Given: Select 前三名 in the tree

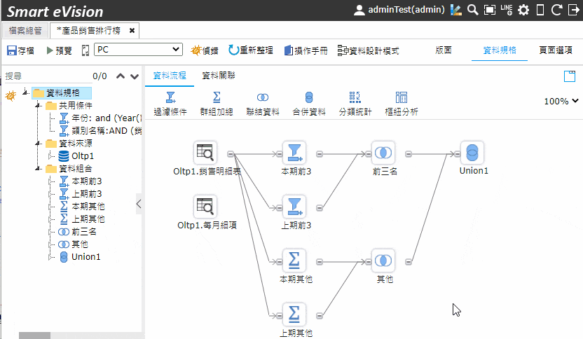Looking at the screenshot, I should coord(78,232).
